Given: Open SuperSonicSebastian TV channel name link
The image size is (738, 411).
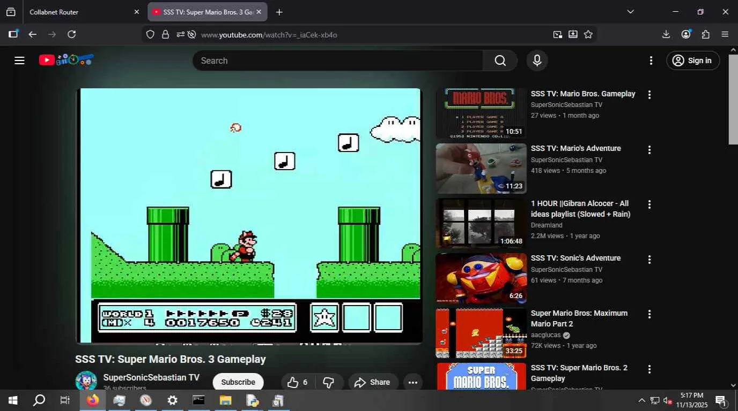Looking at the screenshot, I should click(x=151, y=377).
